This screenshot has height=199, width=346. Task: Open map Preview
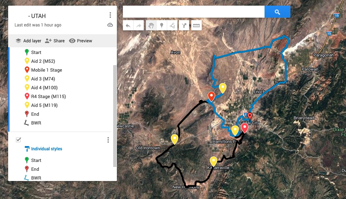[x=80, y=41]
